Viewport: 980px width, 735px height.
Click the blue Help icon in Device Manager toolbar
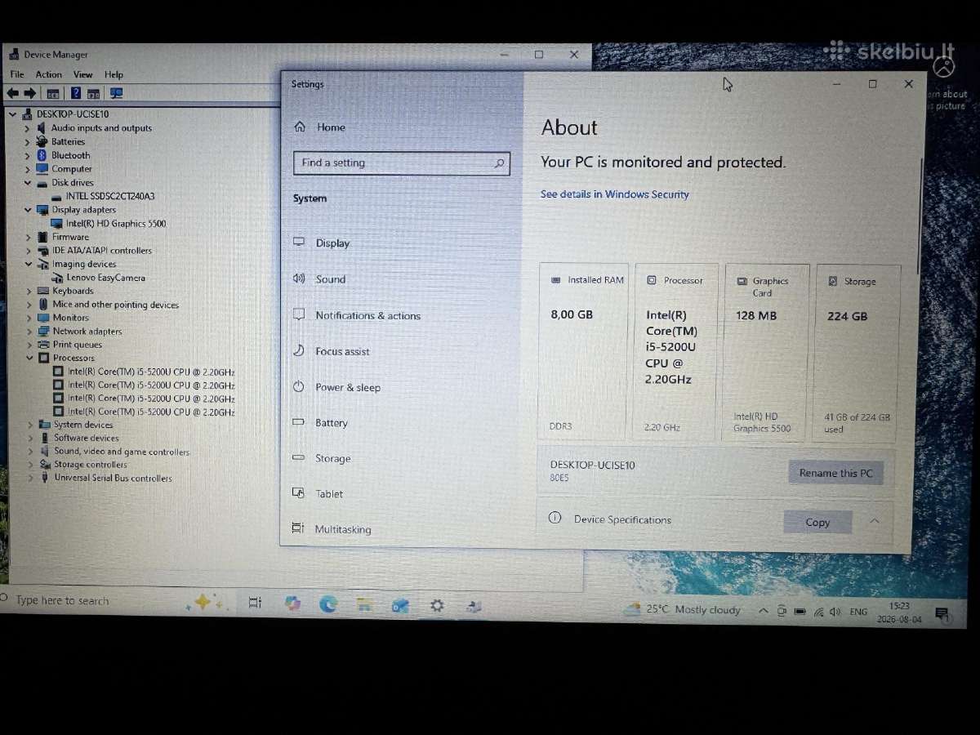[x=75, y=93]
